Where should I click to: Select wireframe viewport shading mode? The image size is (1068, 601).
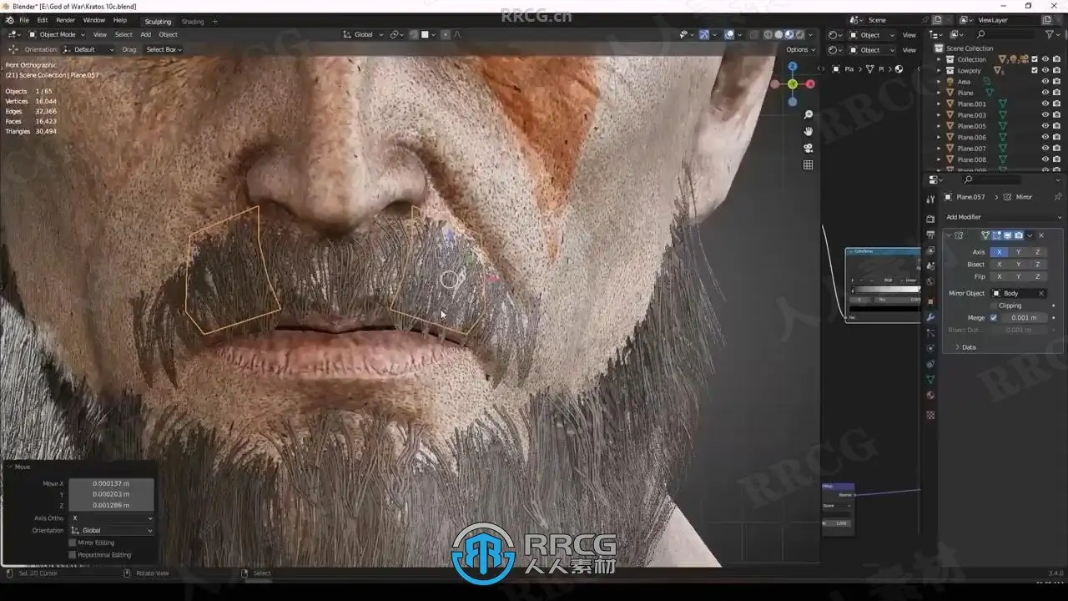coord(768,35)
